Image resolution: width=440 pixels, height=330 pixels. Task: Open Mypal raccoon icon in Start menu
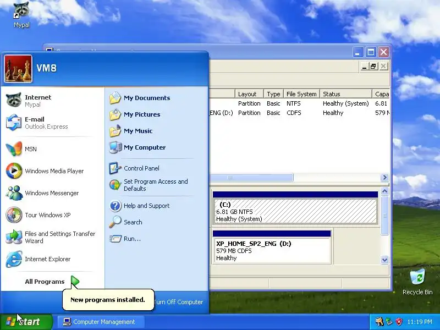(x=13, y=101)
